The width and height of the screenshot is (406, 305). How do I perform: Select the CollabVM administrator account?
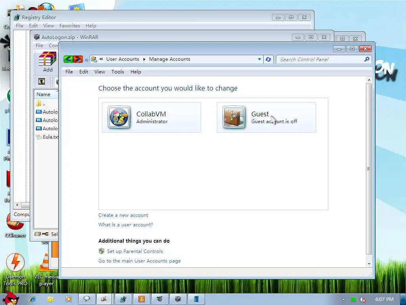click(x=151, y=117)
